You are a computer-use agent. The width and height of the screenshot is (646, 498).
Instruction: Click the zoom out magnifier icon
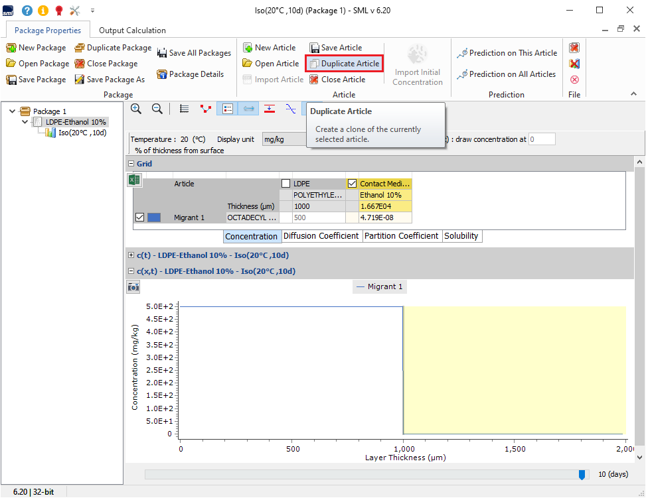click(157, 109)
